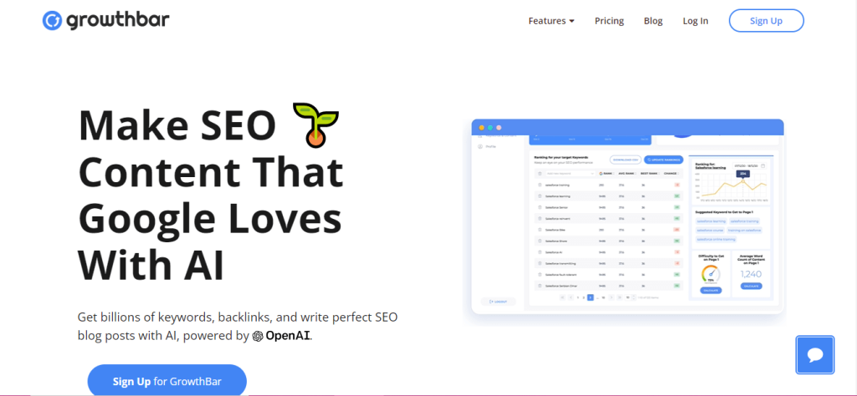
Task: Click the headline 'Google Loves' line
Action: [210, 219]
